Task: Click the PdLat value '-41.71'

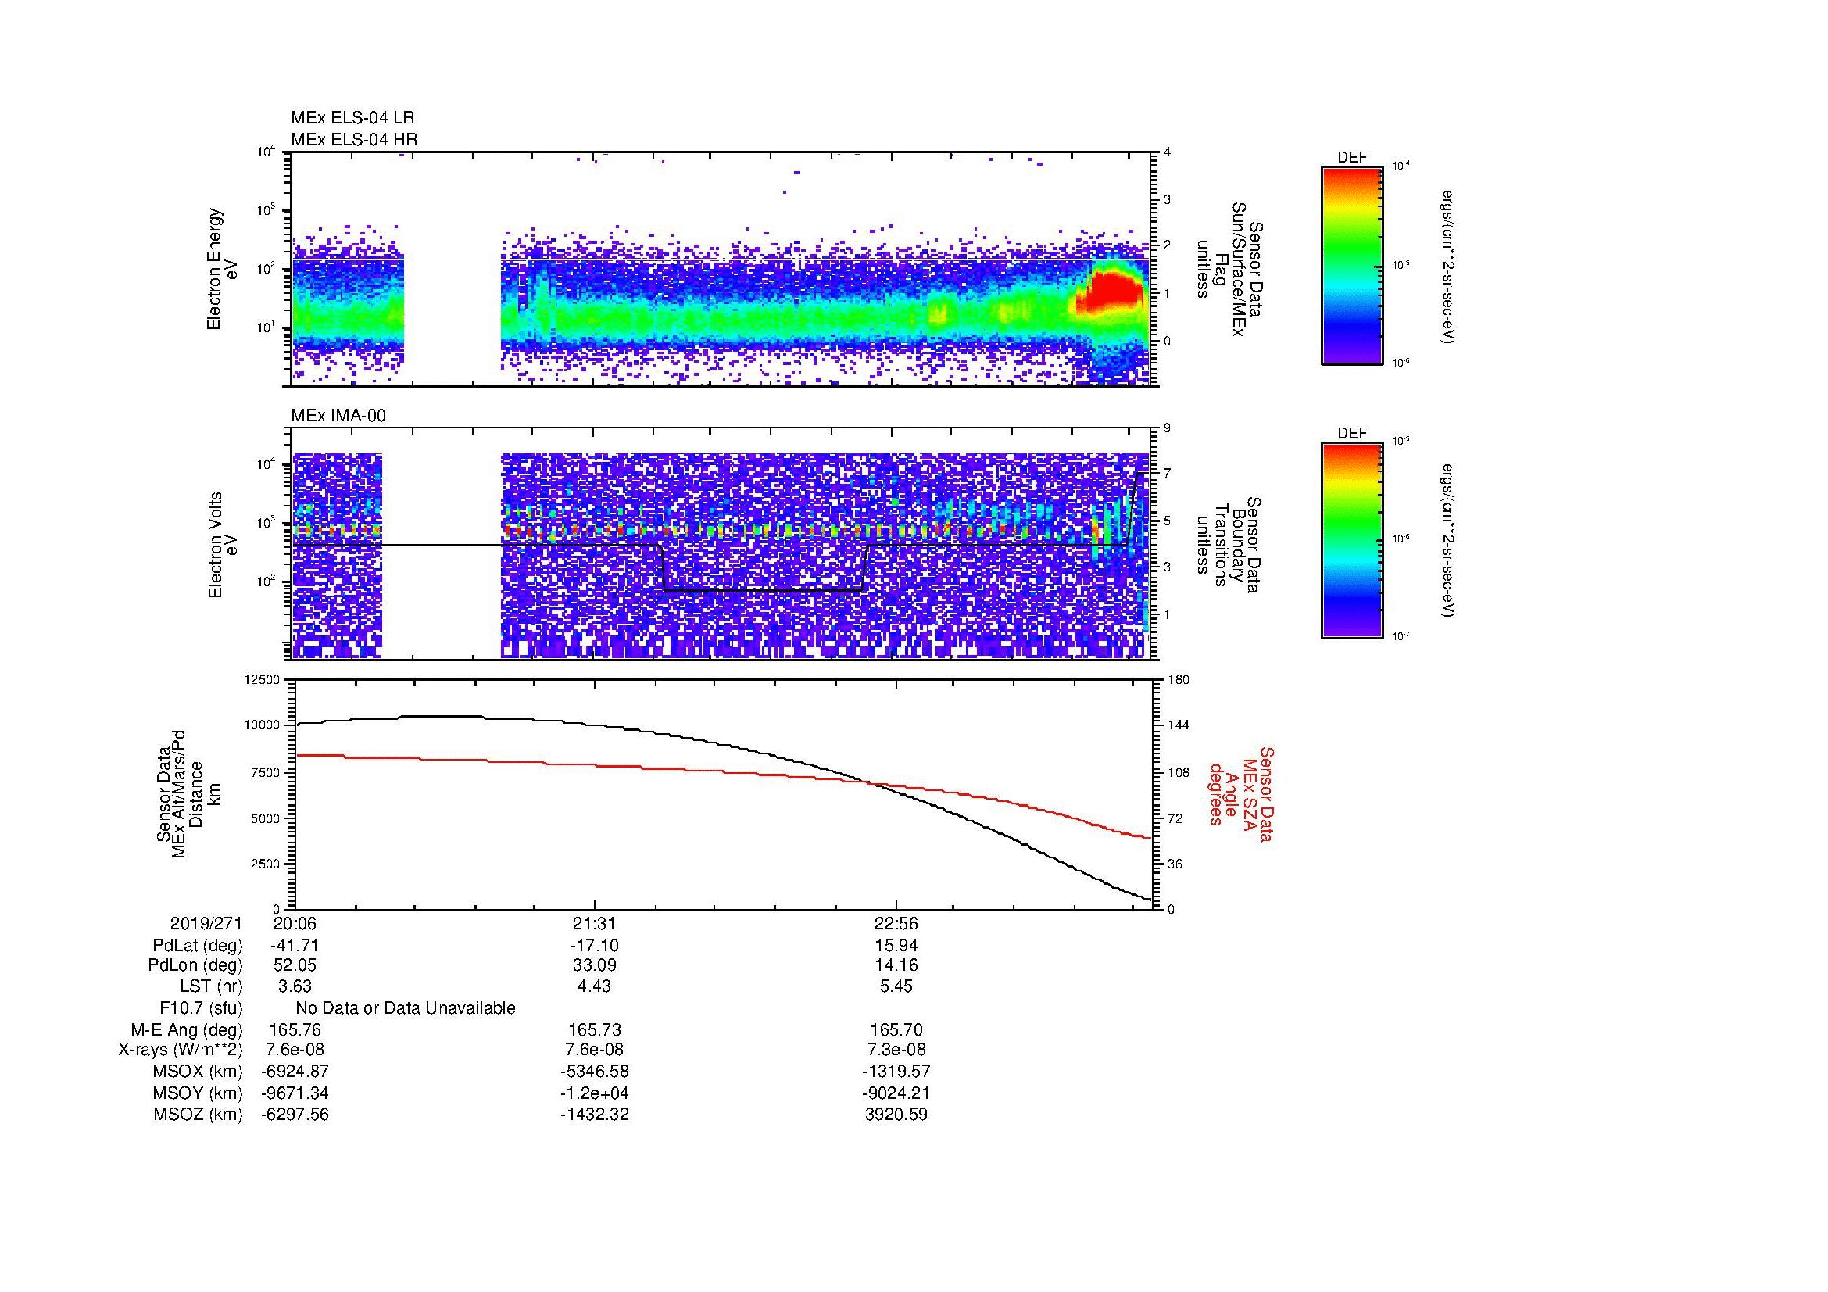Action: coord(295,946)
